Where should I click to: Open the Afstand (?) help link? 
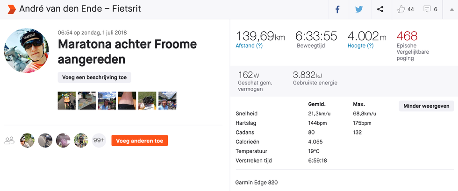click(249, 46)
